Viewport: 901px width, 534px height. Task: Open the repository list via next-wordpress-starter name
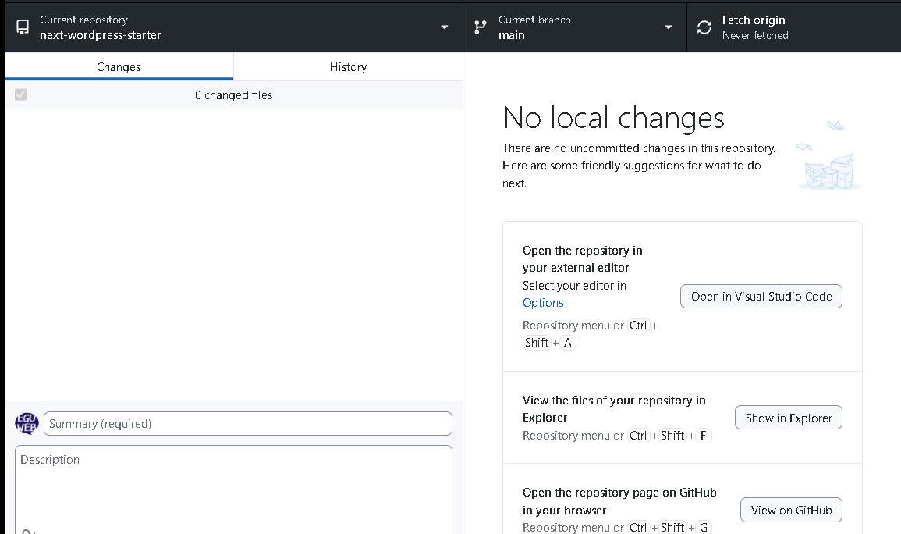101,35
